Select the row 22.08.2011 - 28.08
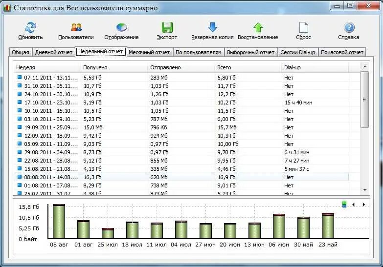The height and width of the screenshot is (267, 383). pos(181,161)
